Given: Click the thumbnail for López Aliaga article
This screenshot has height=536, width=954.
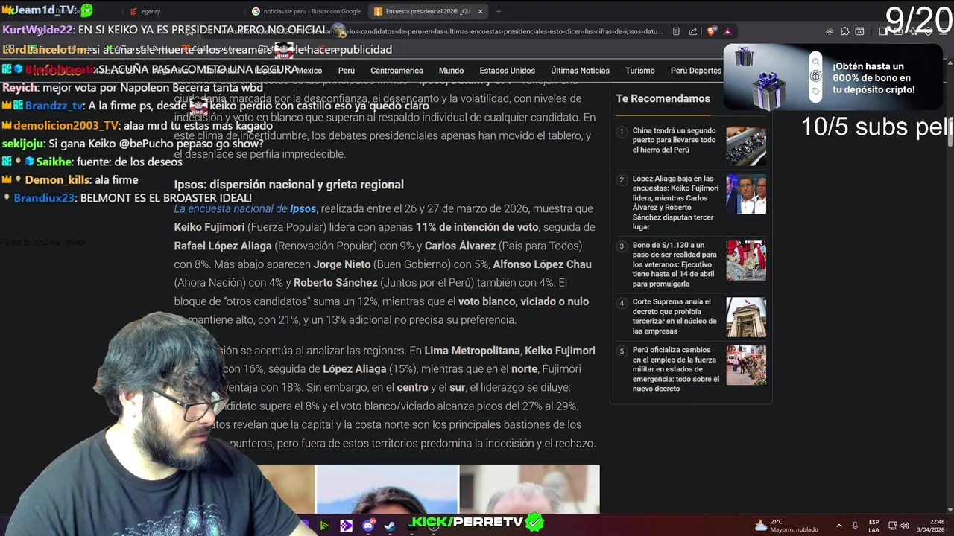Looking at the screenshot, I should click(x=746, y=194).
